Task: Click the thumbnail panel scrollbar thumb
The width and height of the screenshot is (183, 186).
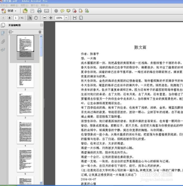Action: tap(41, 47)
